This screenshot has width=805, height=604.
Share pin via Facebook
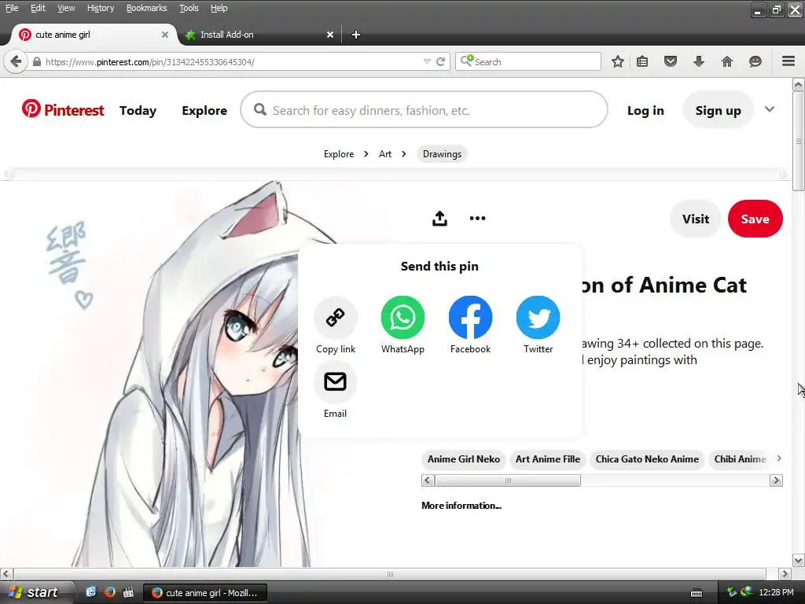[470, 325]
